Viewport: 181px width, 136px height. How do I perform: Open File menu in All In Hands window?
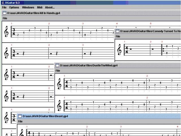point(5,18)
